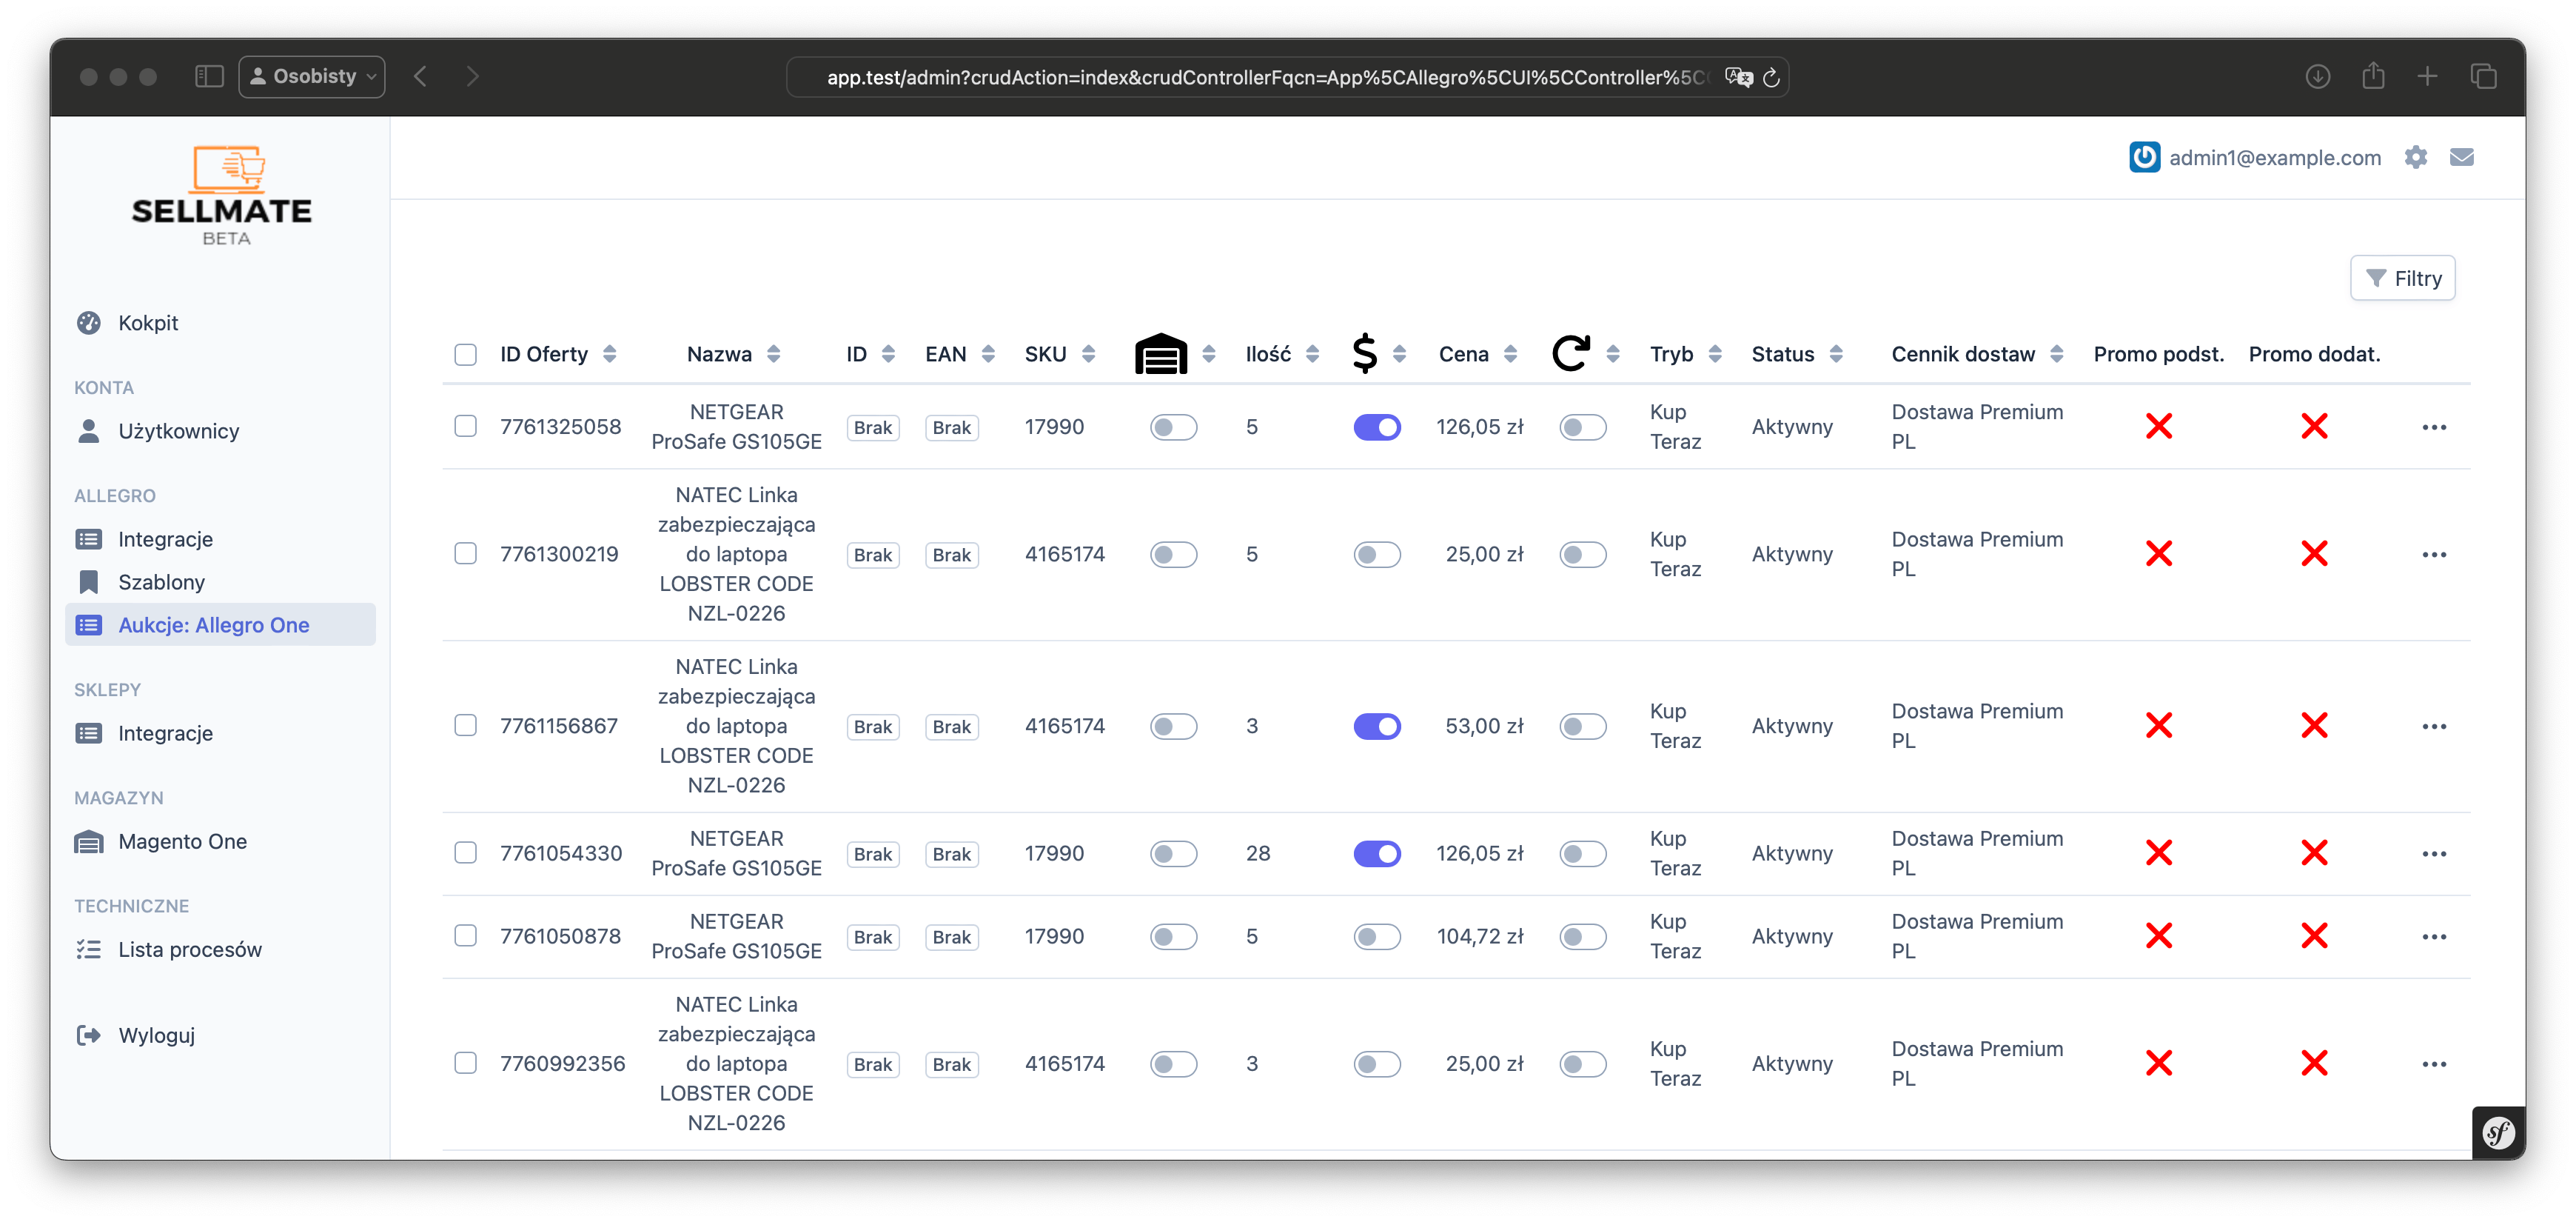Show browser tab overview icon
This screenshot has width=2576, height=1222.
tap(2483, 76)
